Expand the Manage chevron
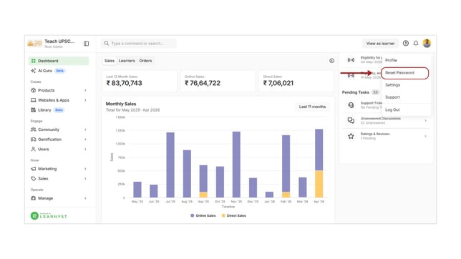This screenshot has height=259, width=461. click(85, 198)
